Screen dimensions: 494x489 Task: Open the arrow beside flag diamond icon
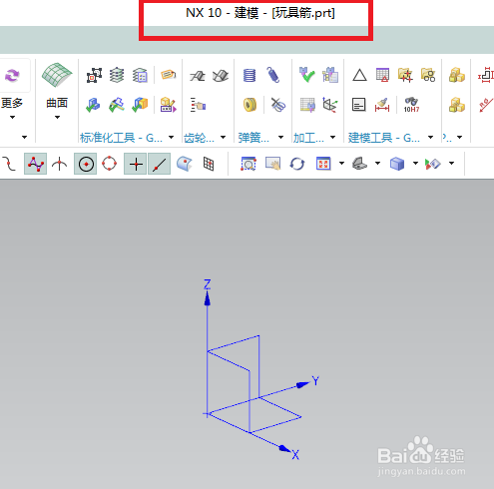(451, 163)
